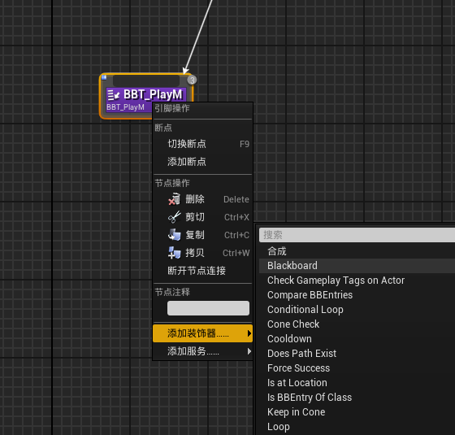
Task: Add Force Success decorator
Action: (357, 368)
